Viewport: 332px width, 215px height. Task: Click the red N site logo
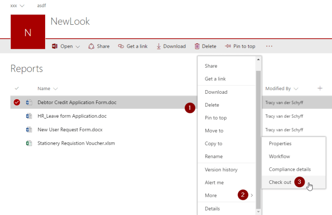[28, 32]
